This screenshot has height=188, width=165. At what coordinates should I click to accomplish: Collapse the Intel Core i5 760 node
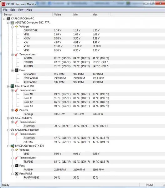[8, 86]
